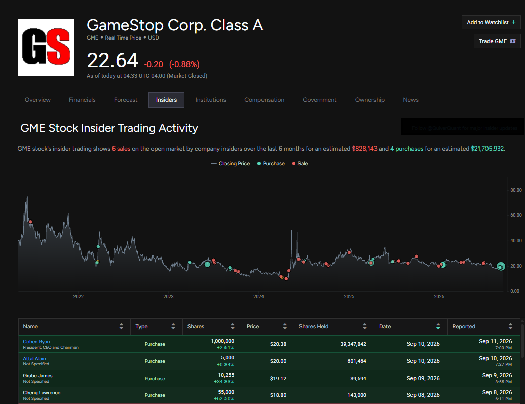Click the Sep 09, 2026 date cell
The height and width of the screenshot is (404, 525).
423,378
